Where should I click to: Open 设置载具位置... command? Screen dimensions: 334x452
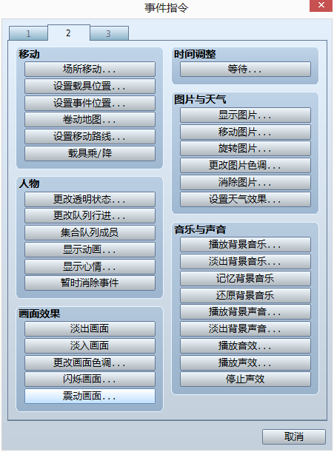pos(90,86)
